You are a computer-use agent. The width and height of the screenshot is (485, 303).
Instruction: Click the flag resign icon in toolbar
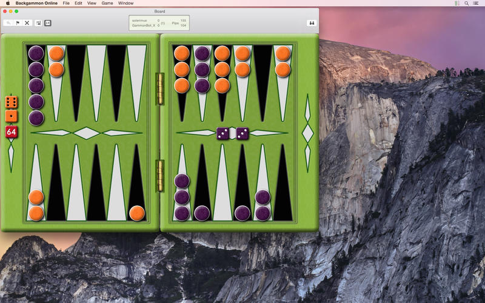pyautogui.click(x=18, y=23)
